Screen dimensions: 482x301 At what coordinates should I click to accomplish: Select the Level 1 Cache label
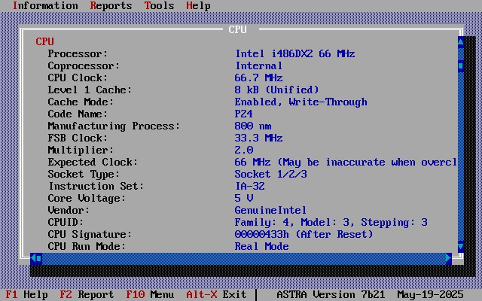[90, 90]
